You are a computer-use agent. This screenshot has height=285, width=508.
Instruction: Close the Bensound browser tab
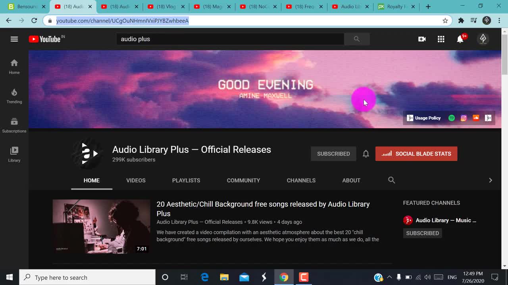click(x=44, y=7)
